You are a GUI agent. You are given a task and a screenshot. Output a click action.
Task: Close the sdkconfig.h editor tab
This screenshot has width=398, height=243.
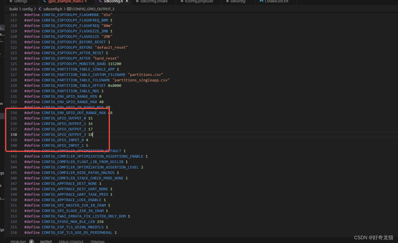(127, 1)
